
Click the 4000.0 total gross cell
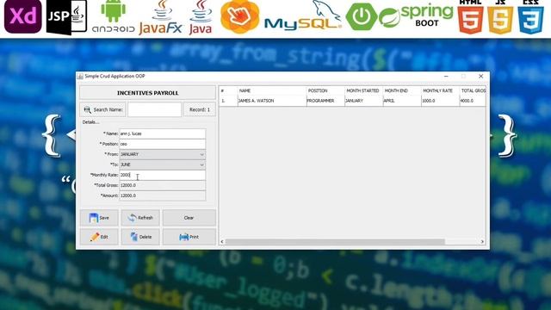pyautogui.click(x=473, y=101)
